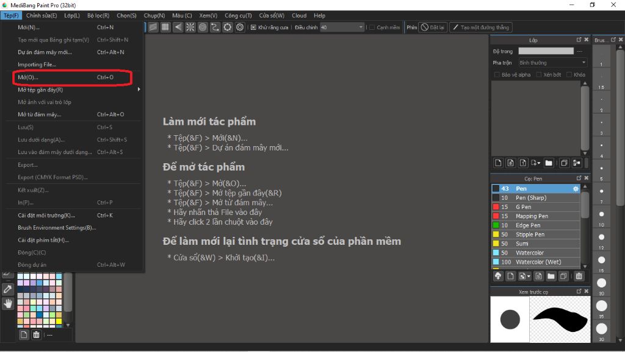Delete palette color trash icon
This screenshot has height=352, width=625.
pos(36,334)
